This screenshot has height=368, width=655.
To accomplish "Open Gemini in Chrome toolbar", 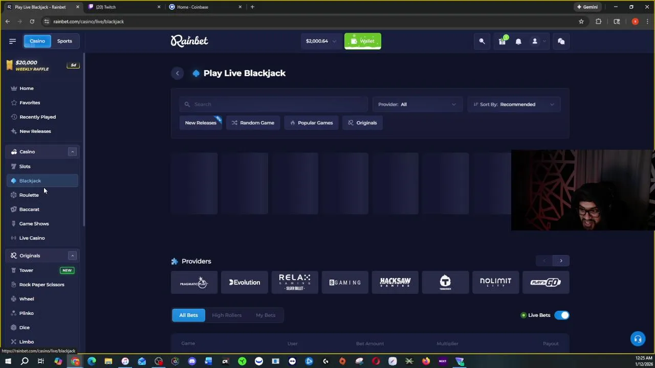I will 587,7.
